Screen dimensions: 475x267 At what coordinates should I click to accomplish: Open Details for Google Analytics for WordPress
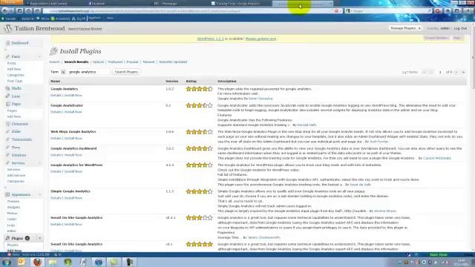click(x=56, y=171)
